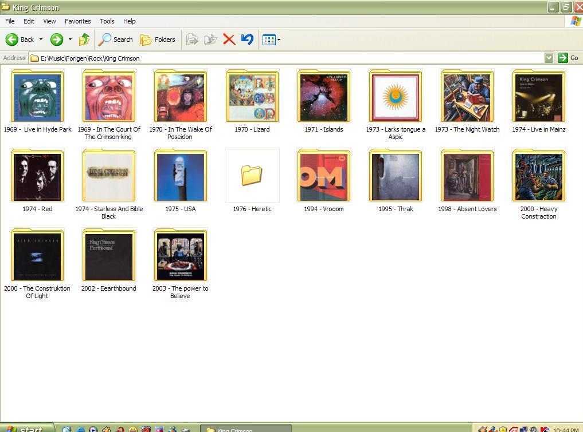Open the Favorites menu
This screenshot has width=583, height=432.
pos(78,21)
